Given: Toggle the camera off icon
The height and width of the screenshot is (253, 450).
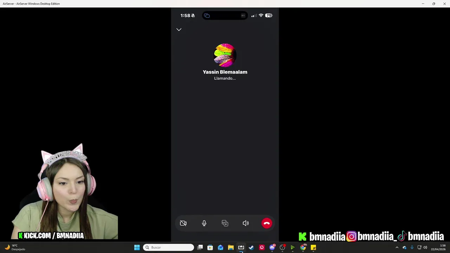Looking at the screenshot, I should [x=183, y=223].
